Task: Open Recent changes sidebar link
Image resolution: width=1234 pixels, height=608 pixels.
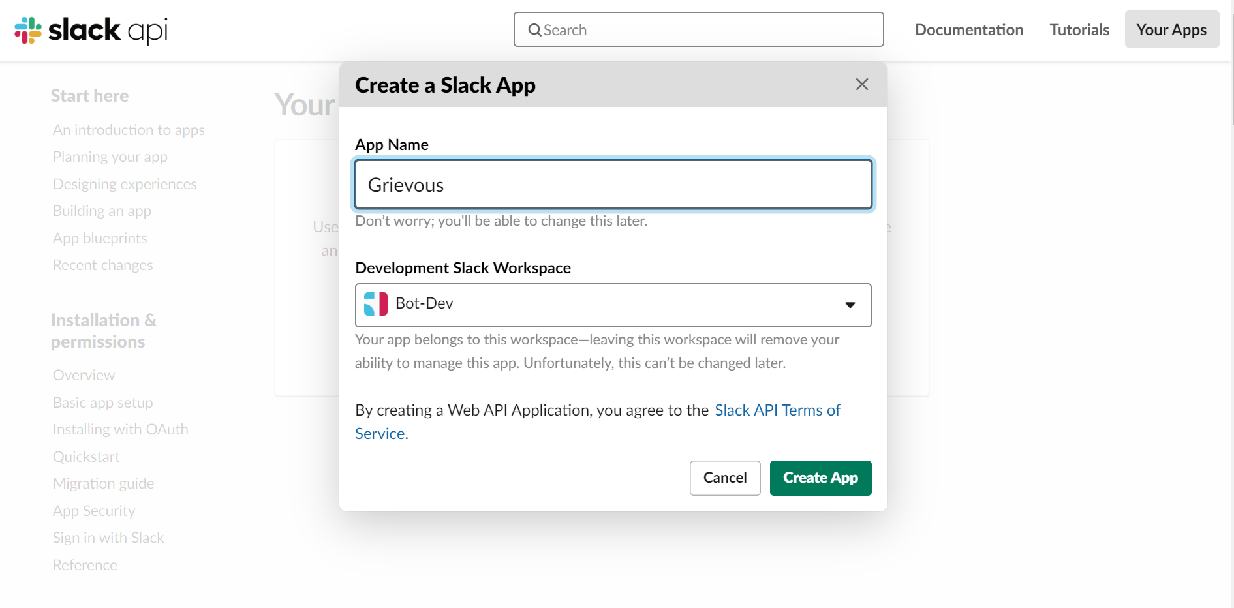Action: coord(102,265)
